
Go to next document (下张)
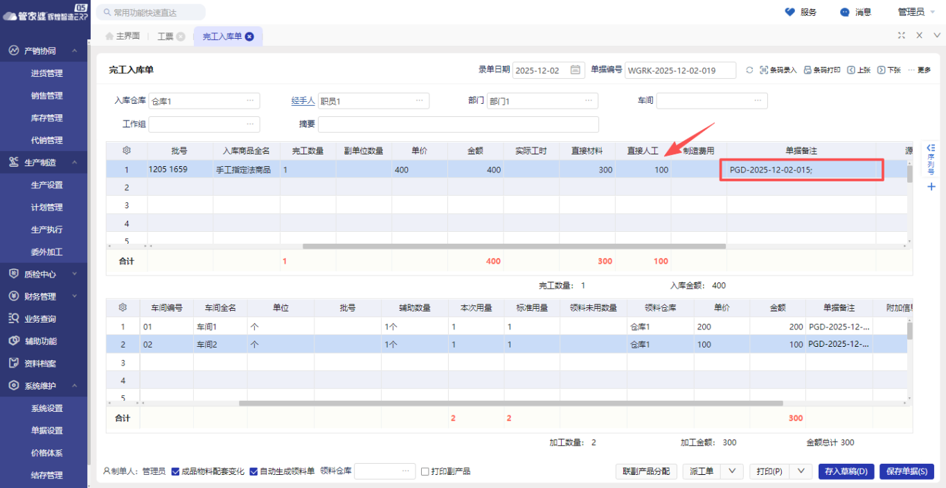tap(889, 70)
